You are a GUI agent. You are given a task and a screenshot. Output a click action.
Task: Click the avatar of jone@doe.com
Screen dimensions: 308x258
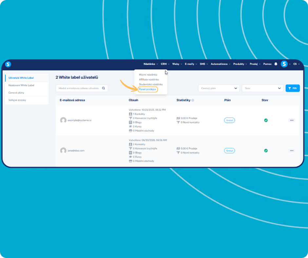click(x=63, y=151)
